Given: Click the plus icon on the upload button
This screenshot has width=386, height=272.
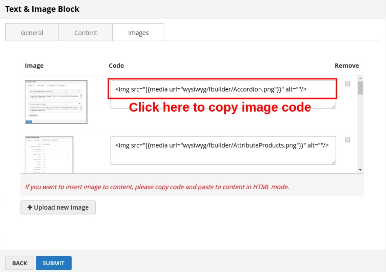Looking at the screenshot, I should [x=30, y=207].
